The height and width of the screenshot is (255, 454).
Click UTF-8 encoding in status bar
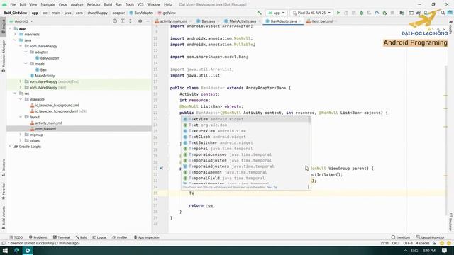[x=408, y=243]
